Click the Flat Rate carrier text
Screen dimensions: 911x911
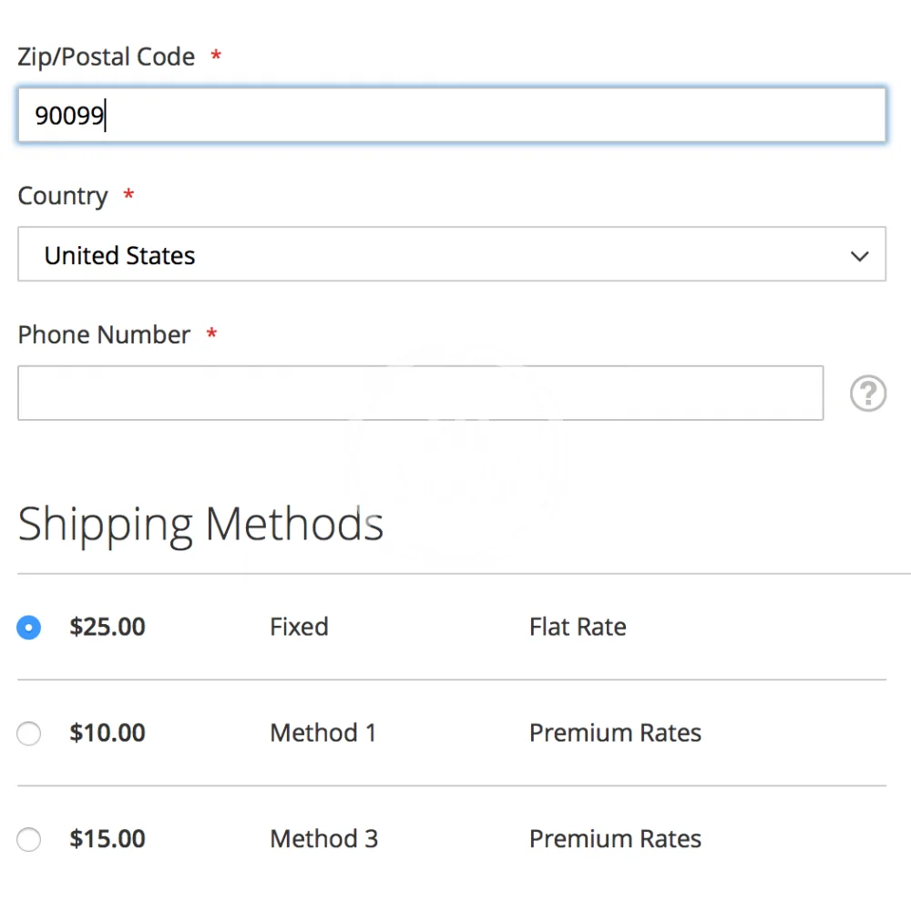[x=578, y=627]
